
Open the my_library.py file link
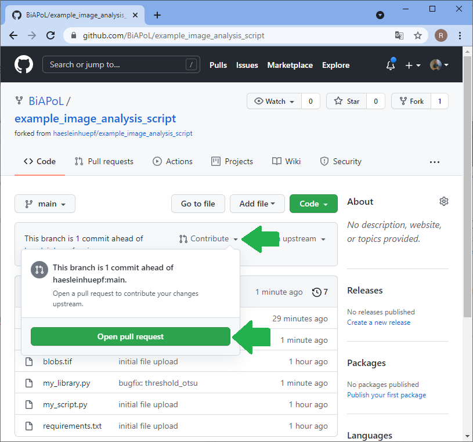tap(66, 383)
